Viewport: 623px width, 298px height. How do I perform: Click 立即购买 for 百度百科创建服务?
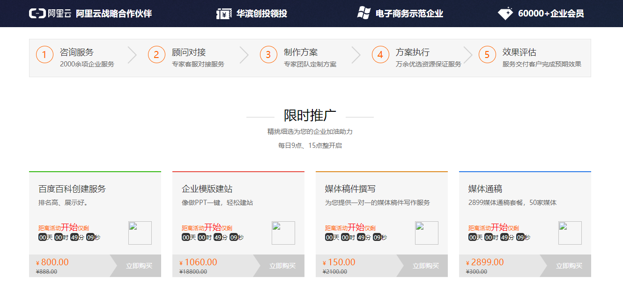pos(139,266)
